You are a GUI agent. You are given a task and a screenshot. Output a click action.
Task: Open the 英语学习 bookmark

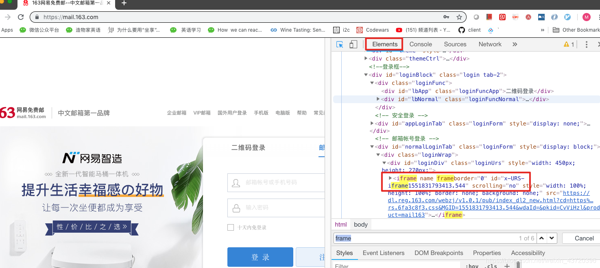click(x=185, y=30)
